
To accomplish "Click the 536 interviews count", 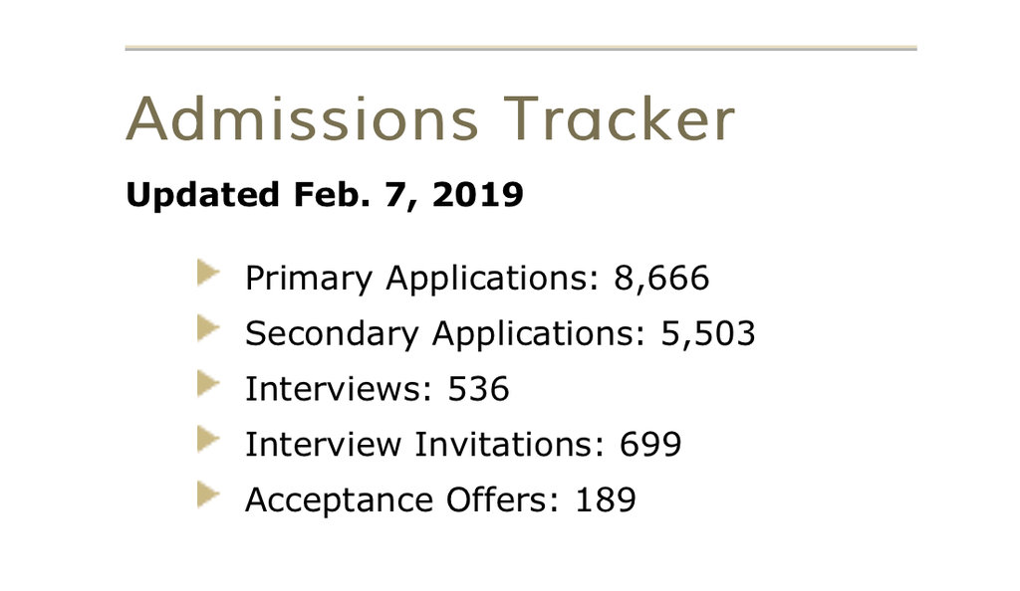I will pos(478,388).
